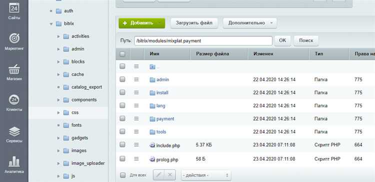Click the edit pencil icon button
Viewport: 375px width, 182px height.
[158, 175]
